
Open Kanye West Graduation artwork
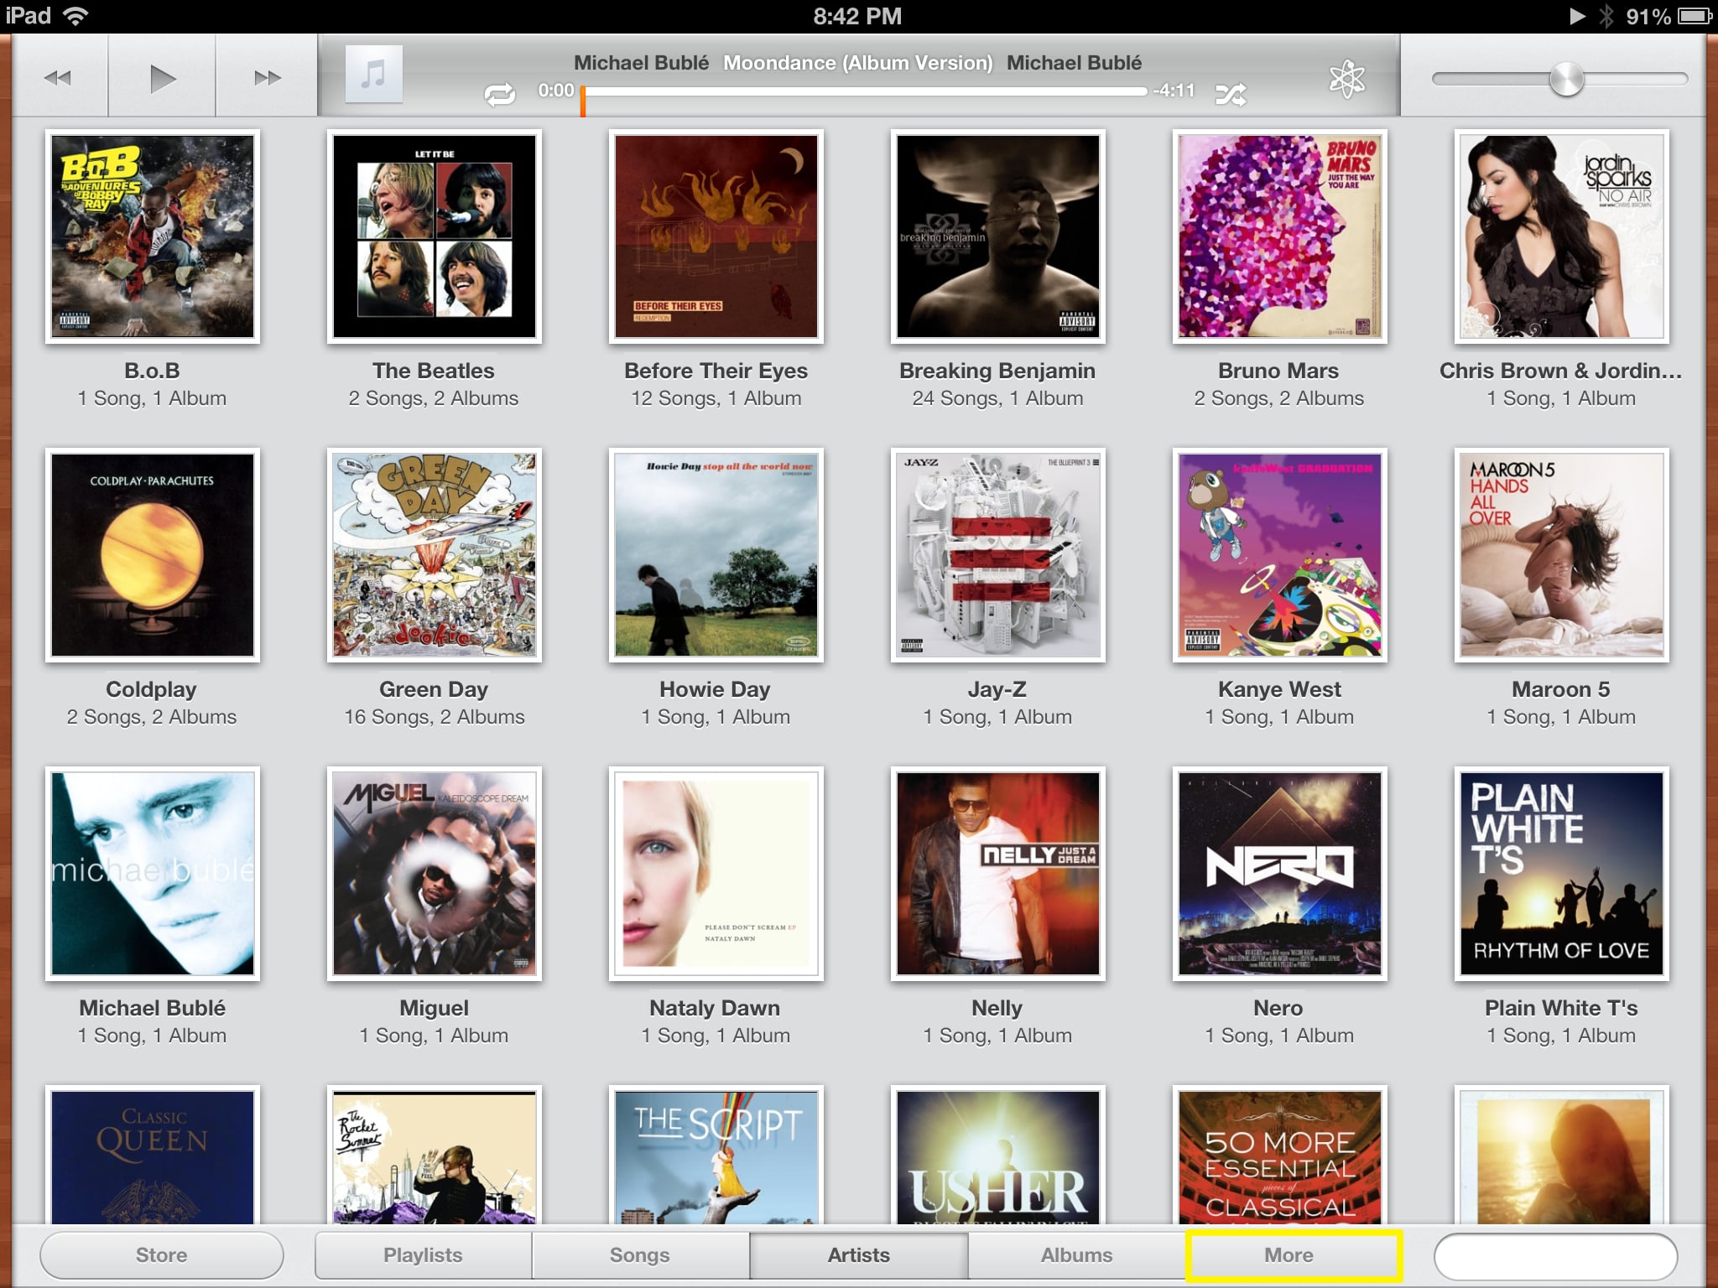[x=1280, y=555]
